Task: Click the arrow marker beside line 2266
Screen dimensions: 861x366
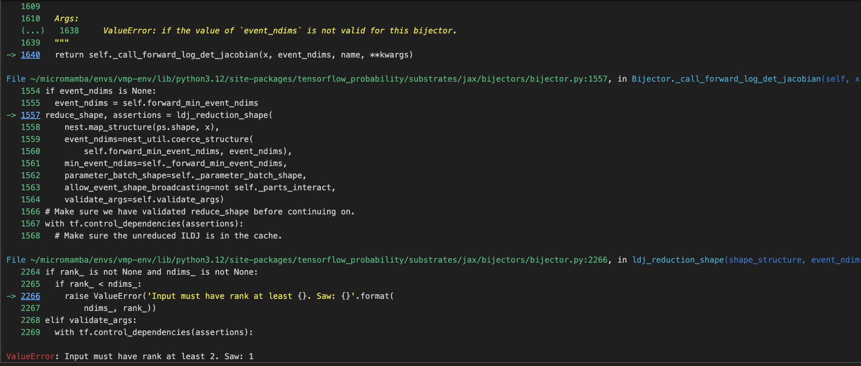Action: click(x=11, y=296)
